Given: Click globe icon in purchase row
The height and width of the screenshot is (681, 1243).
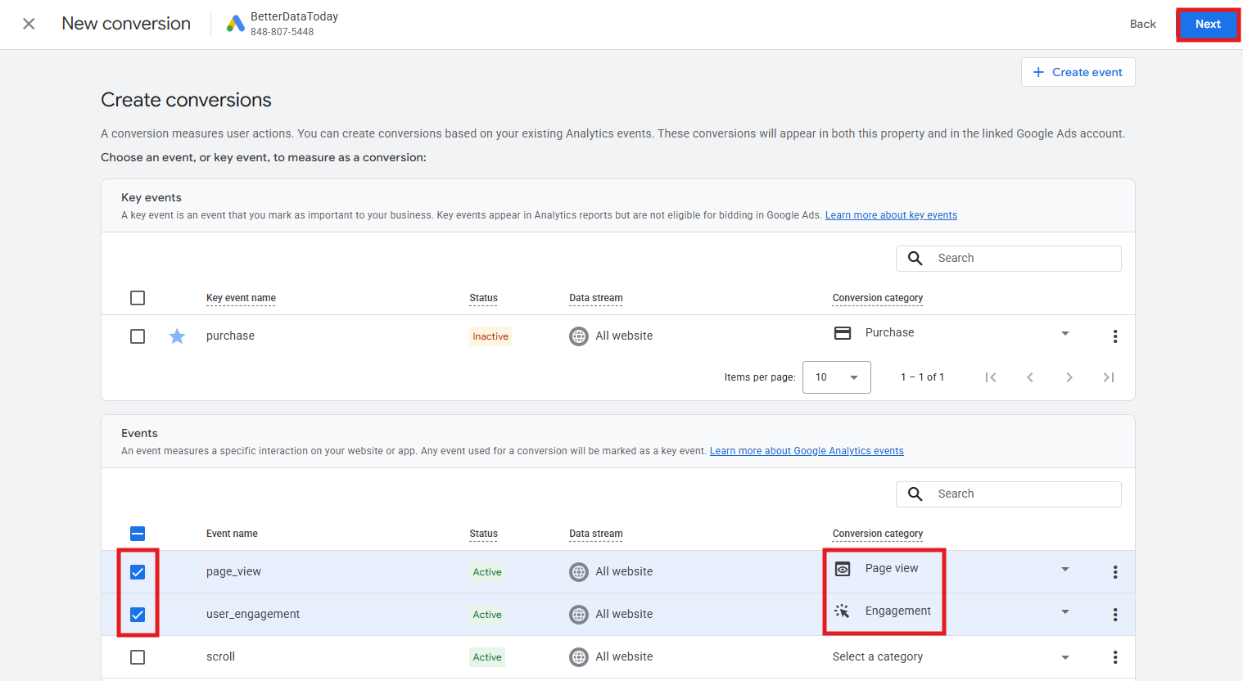Looking at the screenshot, I should click(x=579, y=336).
